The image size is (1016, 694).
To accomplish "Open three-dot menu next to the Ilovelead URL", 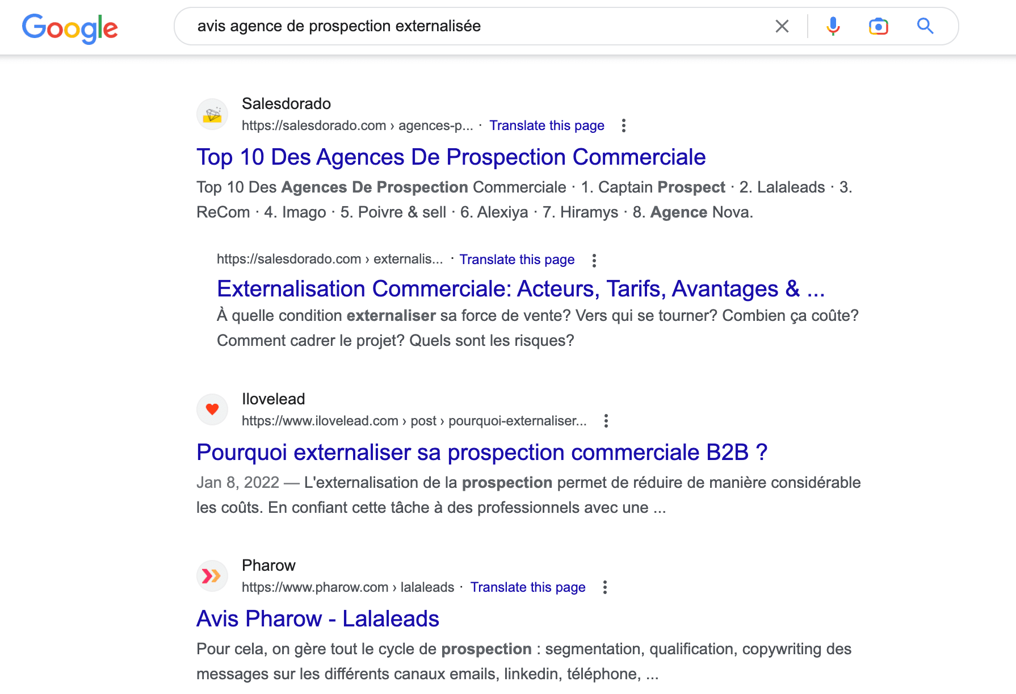I will coord(606,421).
